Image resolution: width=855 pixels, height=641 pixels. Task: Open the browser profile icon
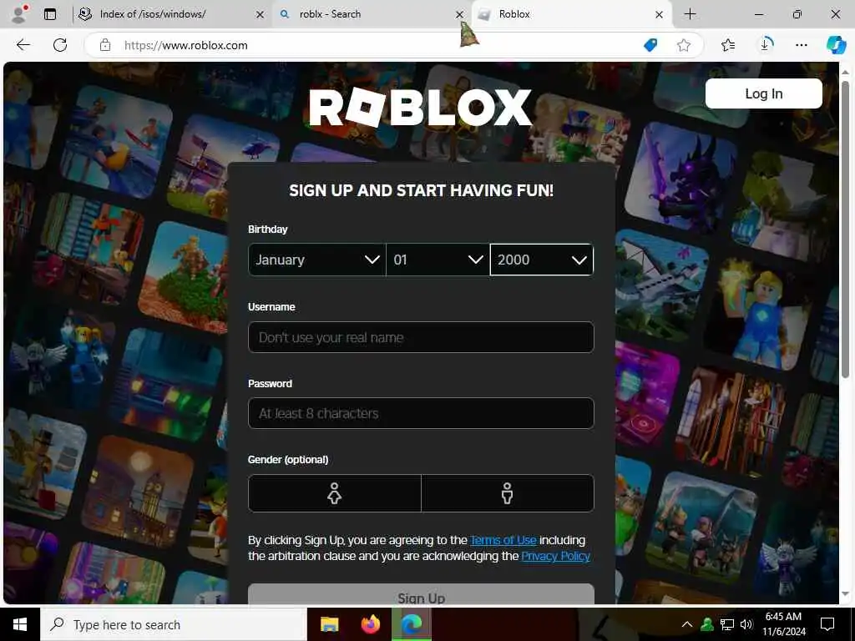click(x=19, y=14)
